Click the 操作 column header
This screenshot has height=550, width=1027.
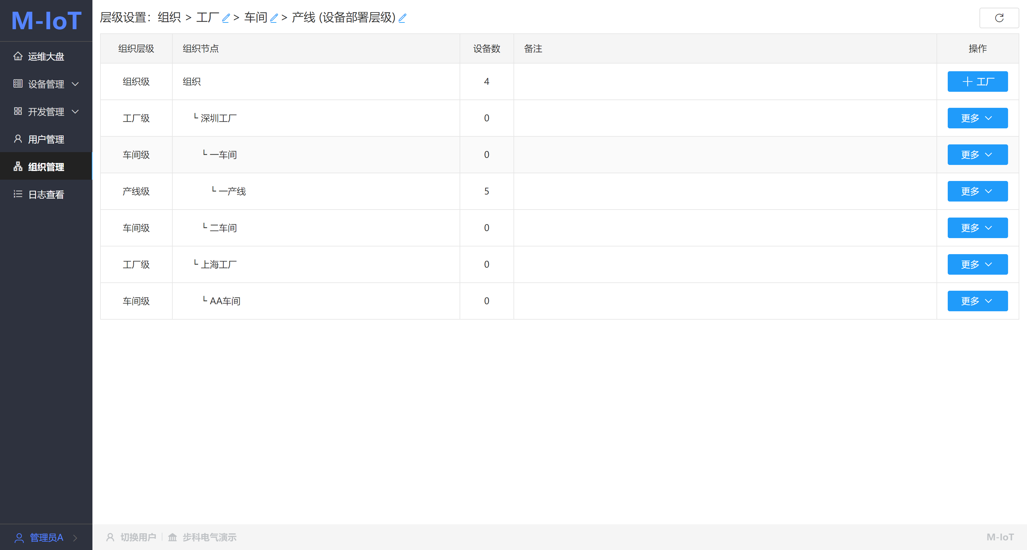tap(978, 49)
